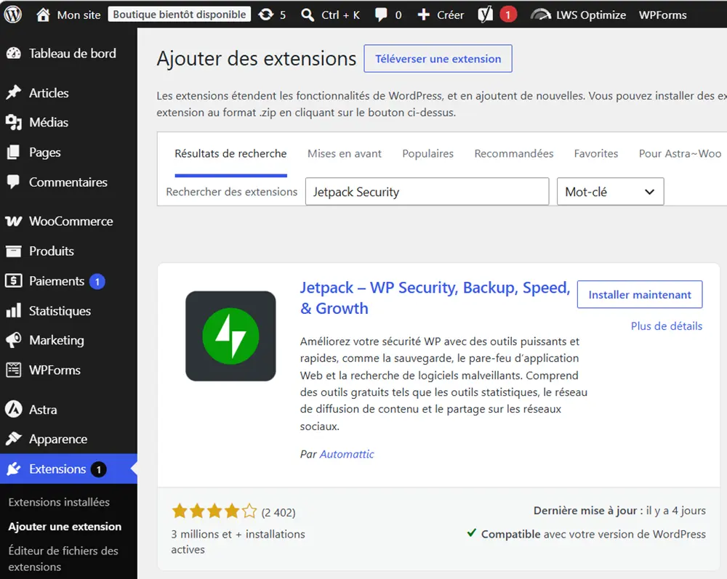Click the plus icon beside Créer
Viewport: 727px width, 579px height.
pos(423,15)
